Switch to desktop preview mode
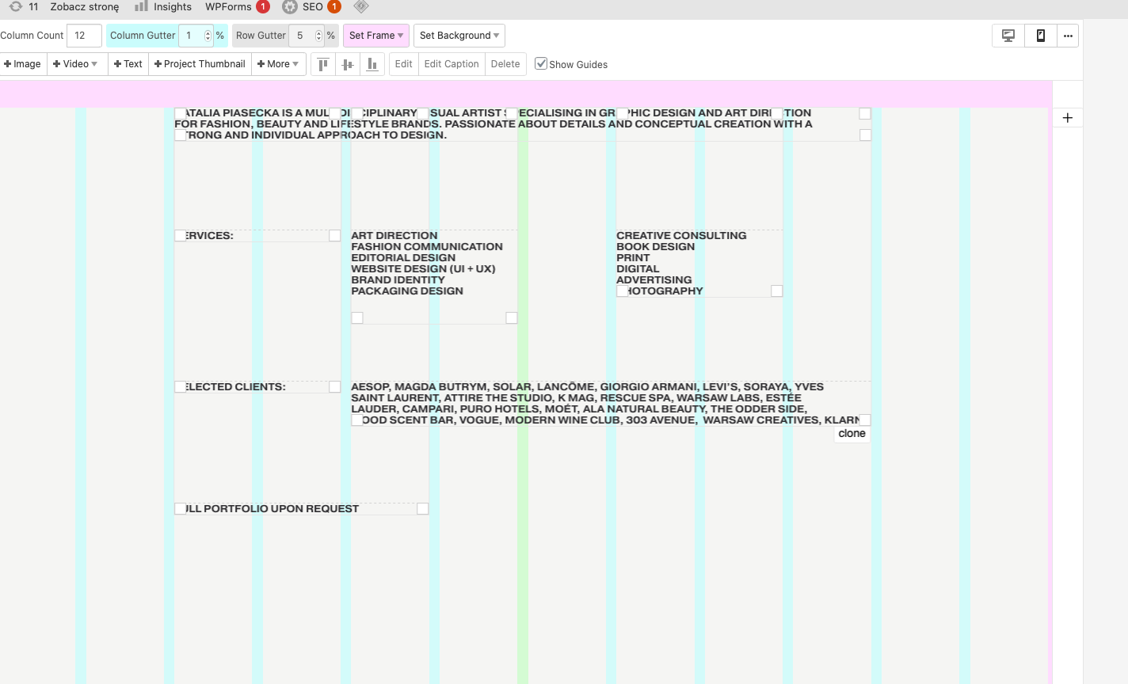This screenshot has width=1128, height=684. coord(1007,36)
